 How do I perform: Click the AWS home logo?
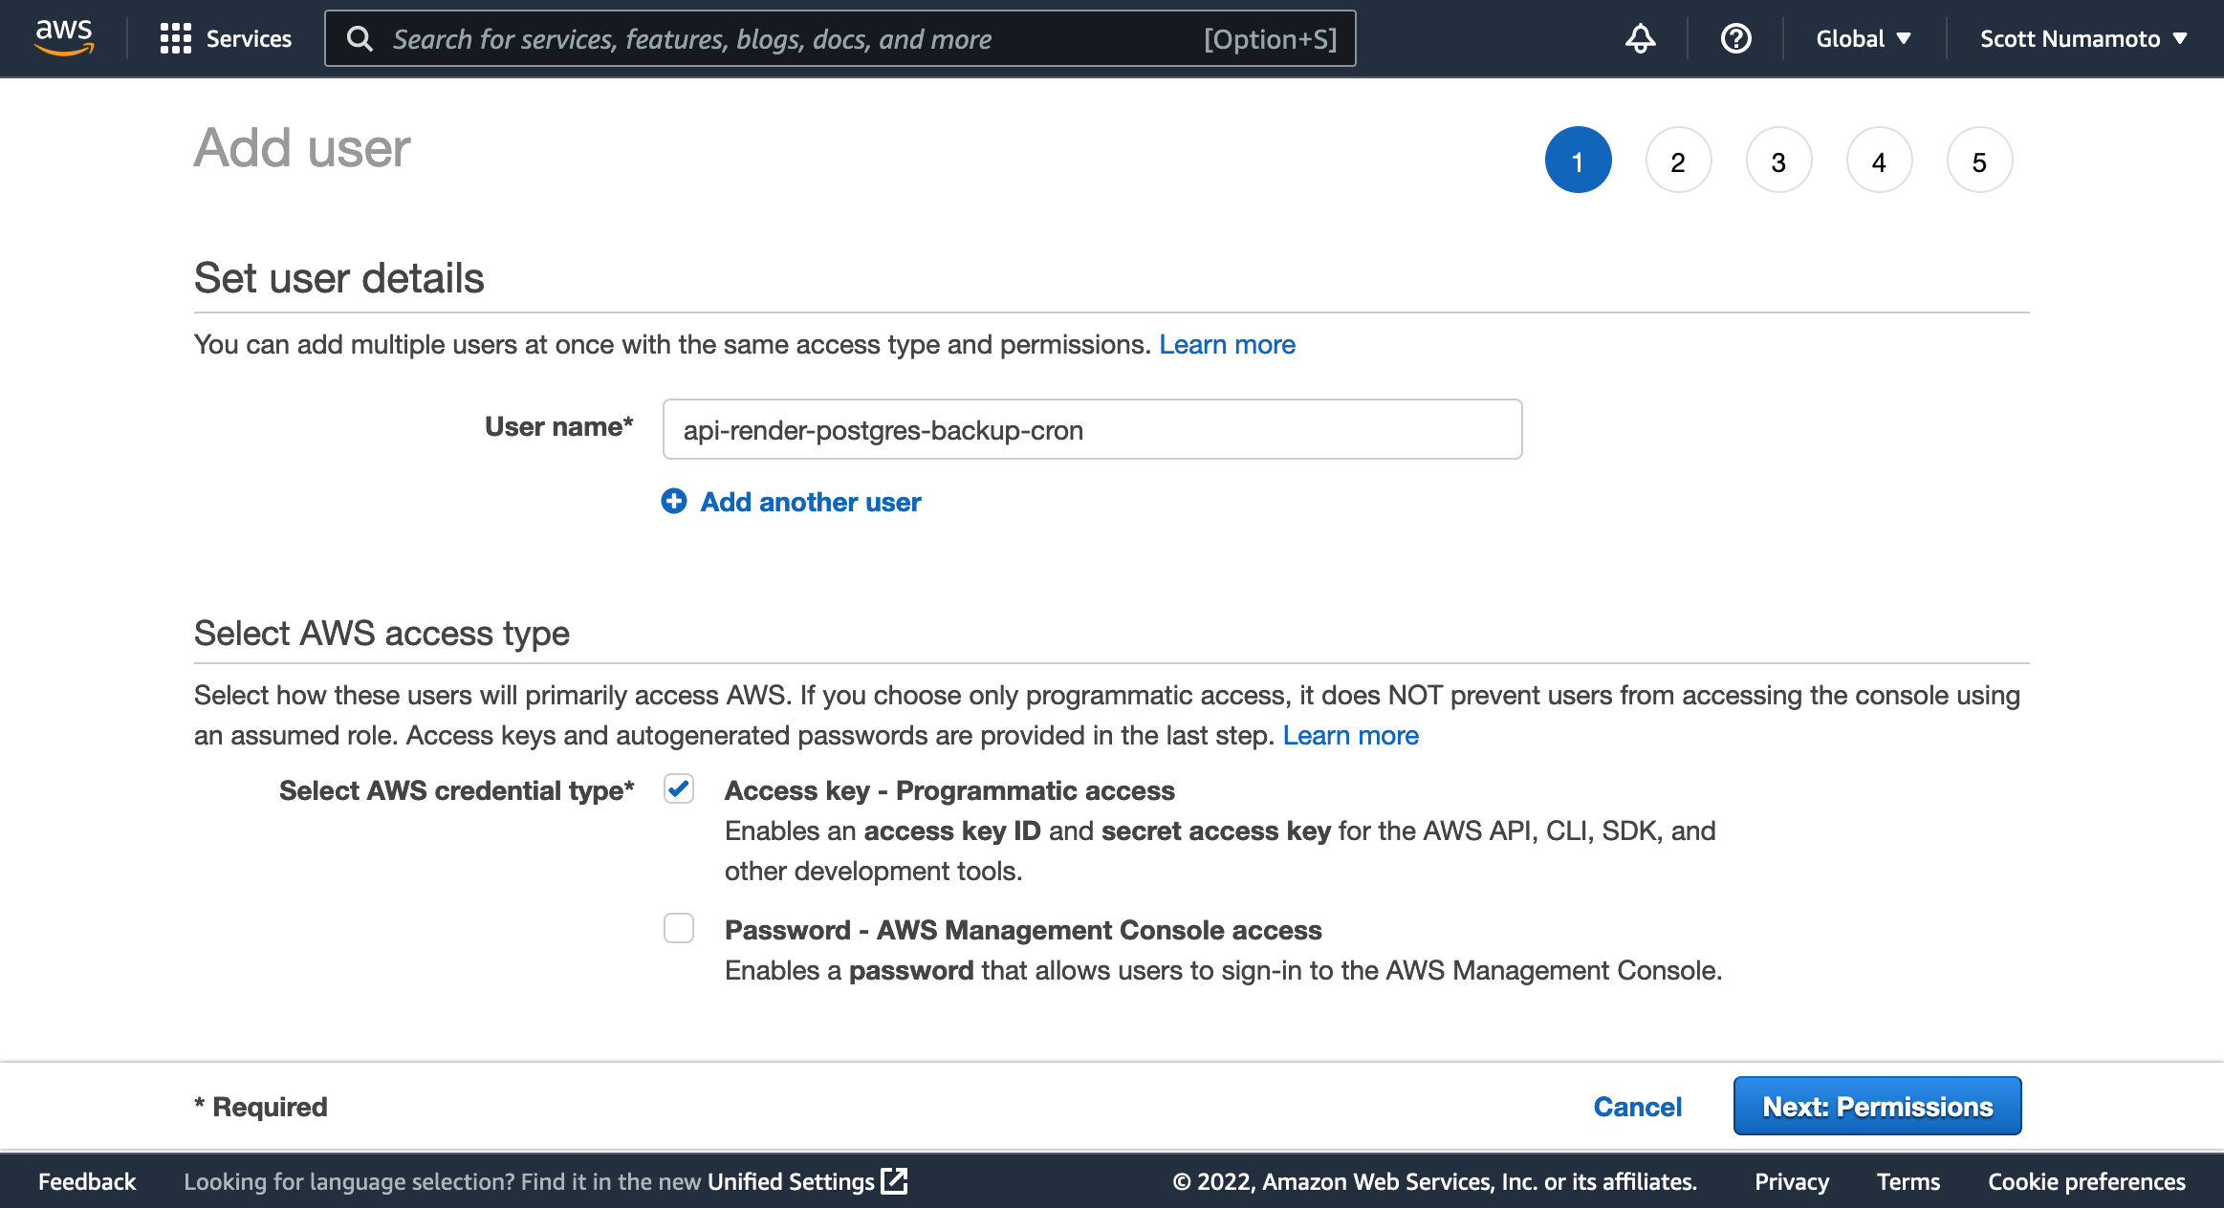pyautogui.click(x=63, y=37)
